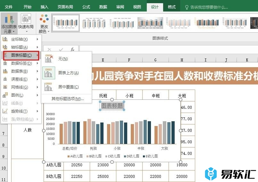This screenshot has height=182, width=258.
Task: Click the 坐标轴 axes menu icon
Action: [5, 39]
